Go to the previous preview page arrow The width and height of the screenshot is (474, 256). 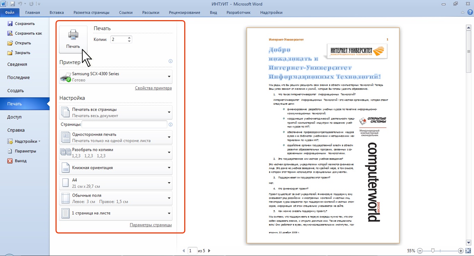(184, 250)
